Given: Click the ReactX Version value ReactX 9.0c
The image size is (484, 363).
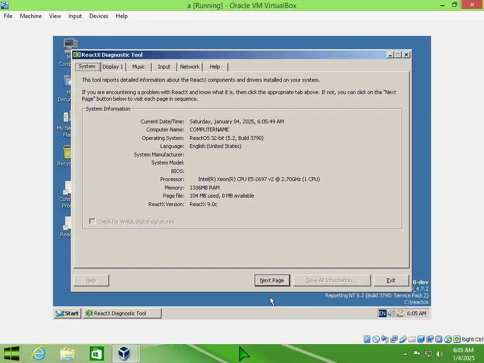Looking at the screenshot, I should pos(203,204).
